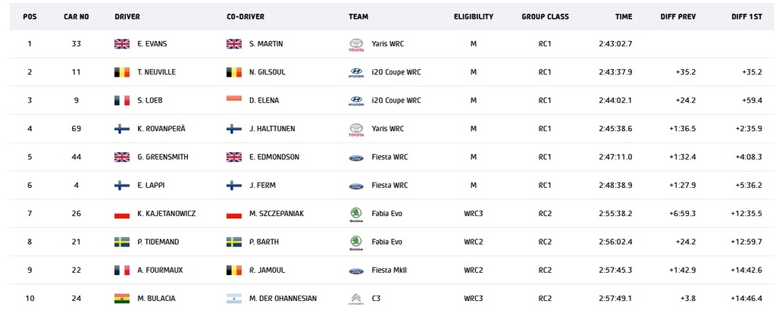
Task: Click the Skoda logo in Kajetanowicz's row
Action: (x=356, y=215)
